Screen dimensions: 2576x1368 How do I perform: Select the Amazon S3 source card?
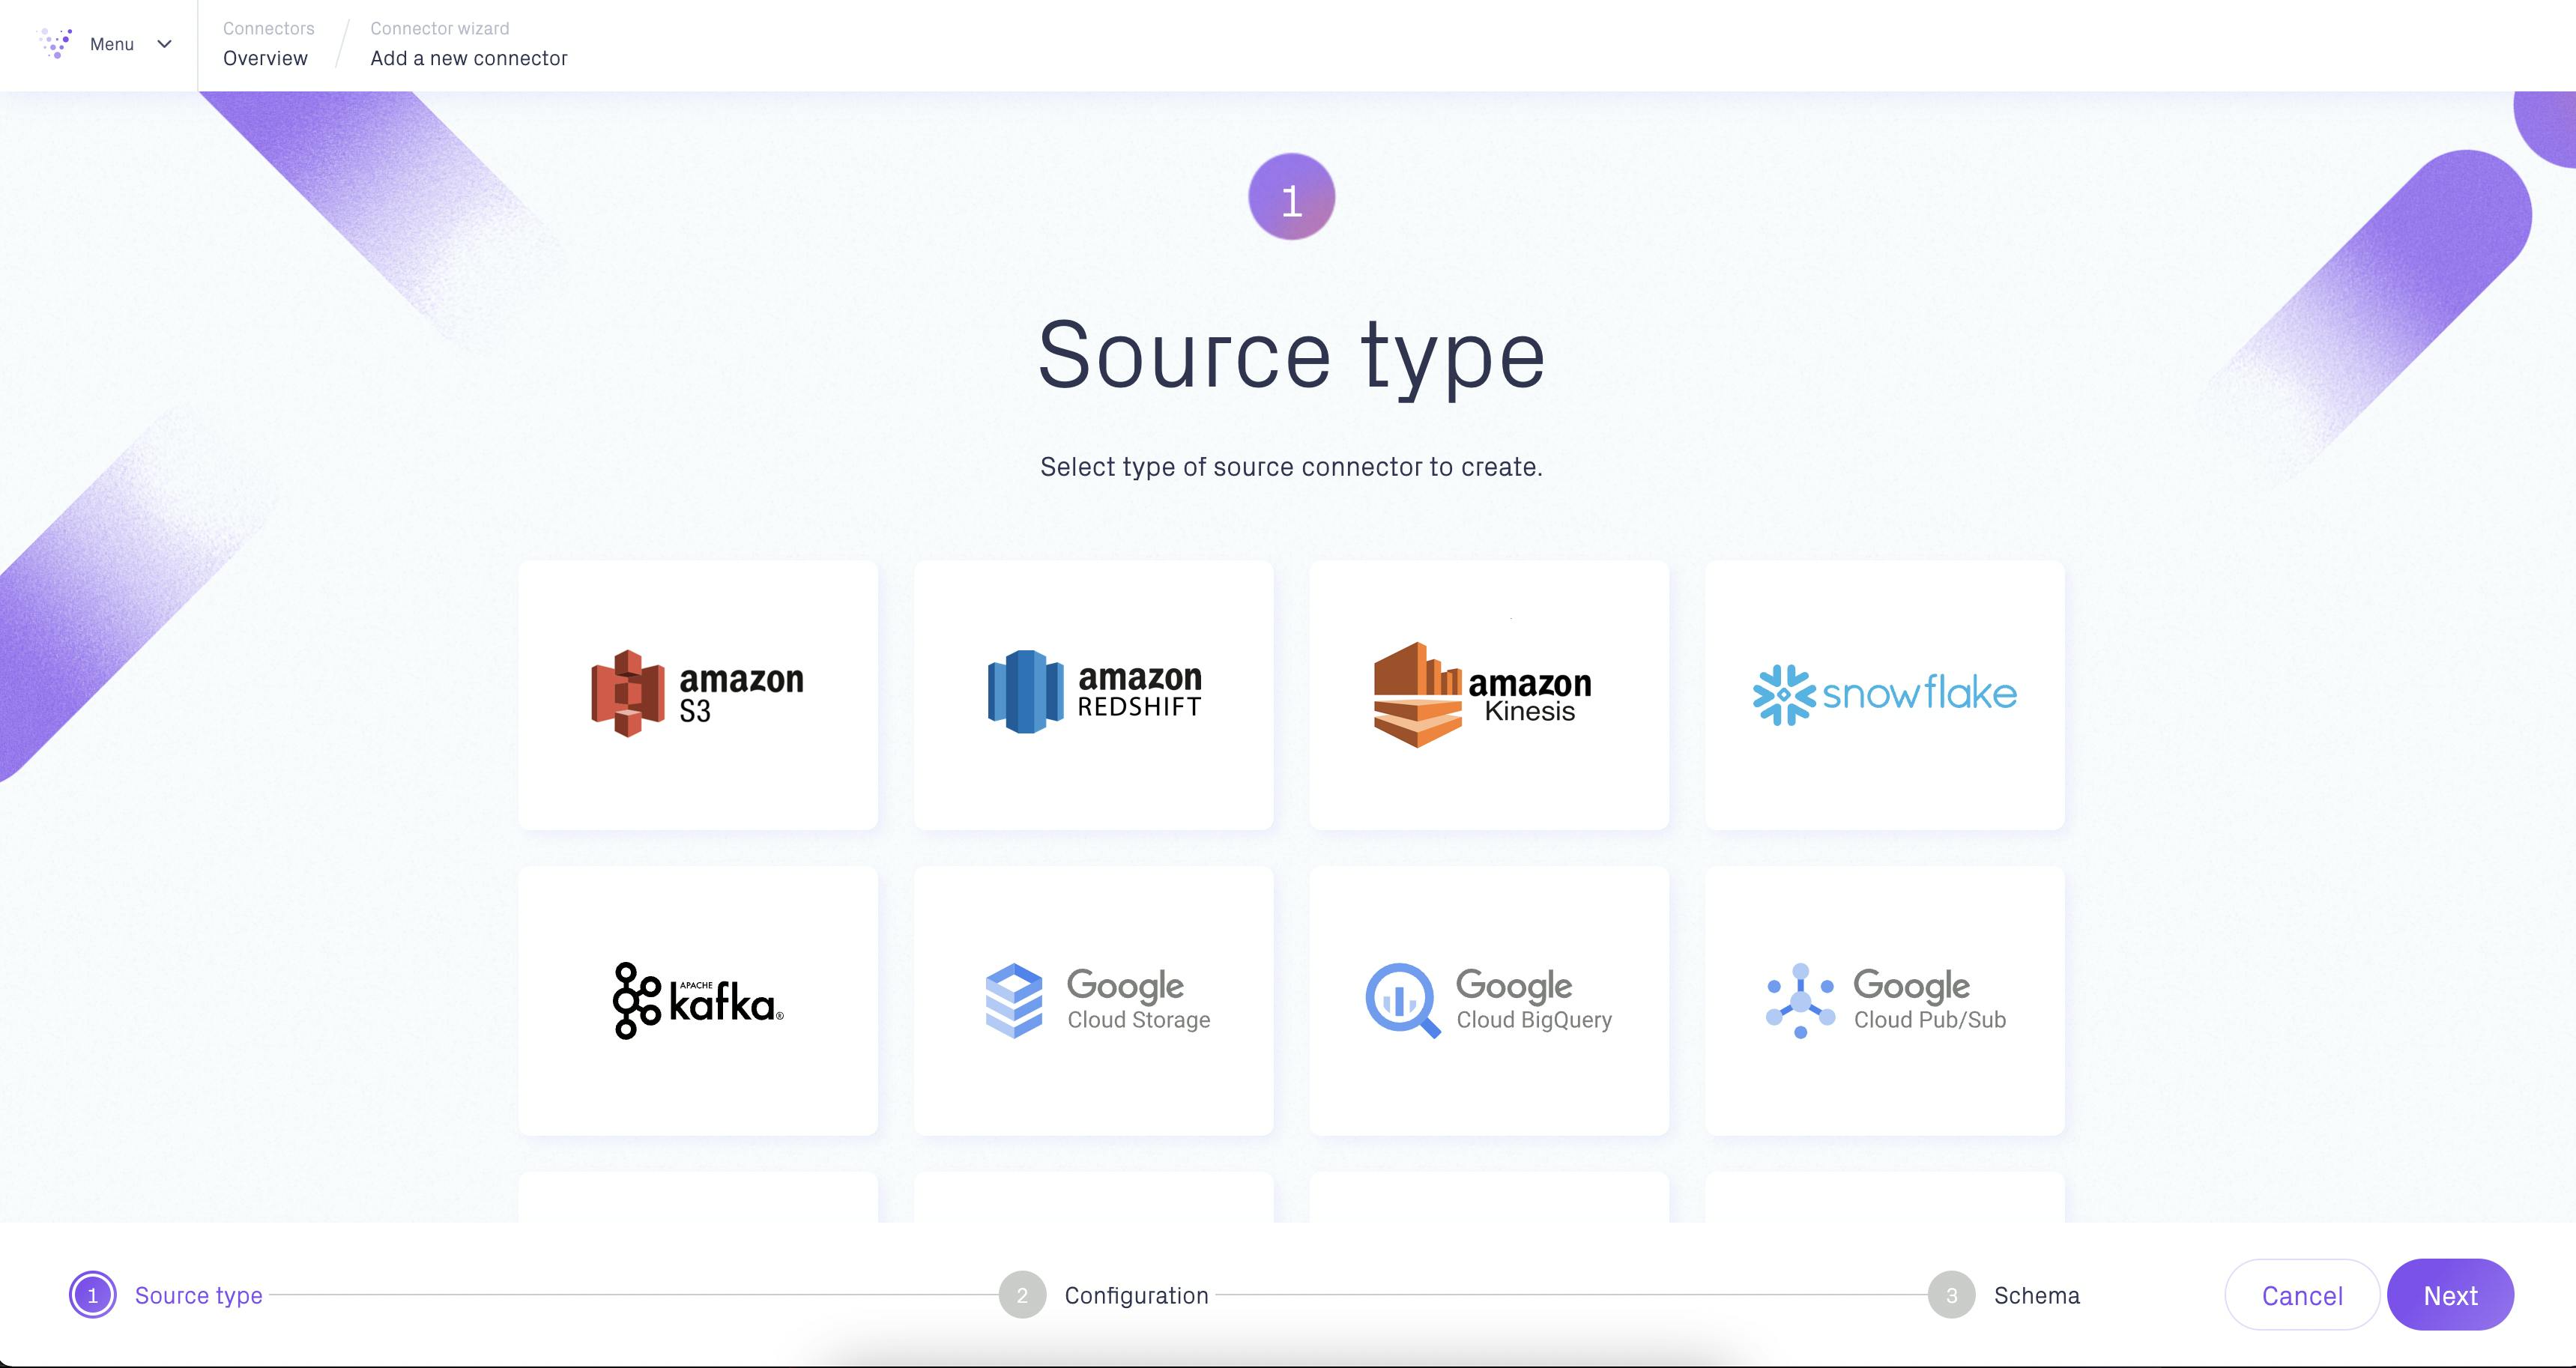point(698,695)
